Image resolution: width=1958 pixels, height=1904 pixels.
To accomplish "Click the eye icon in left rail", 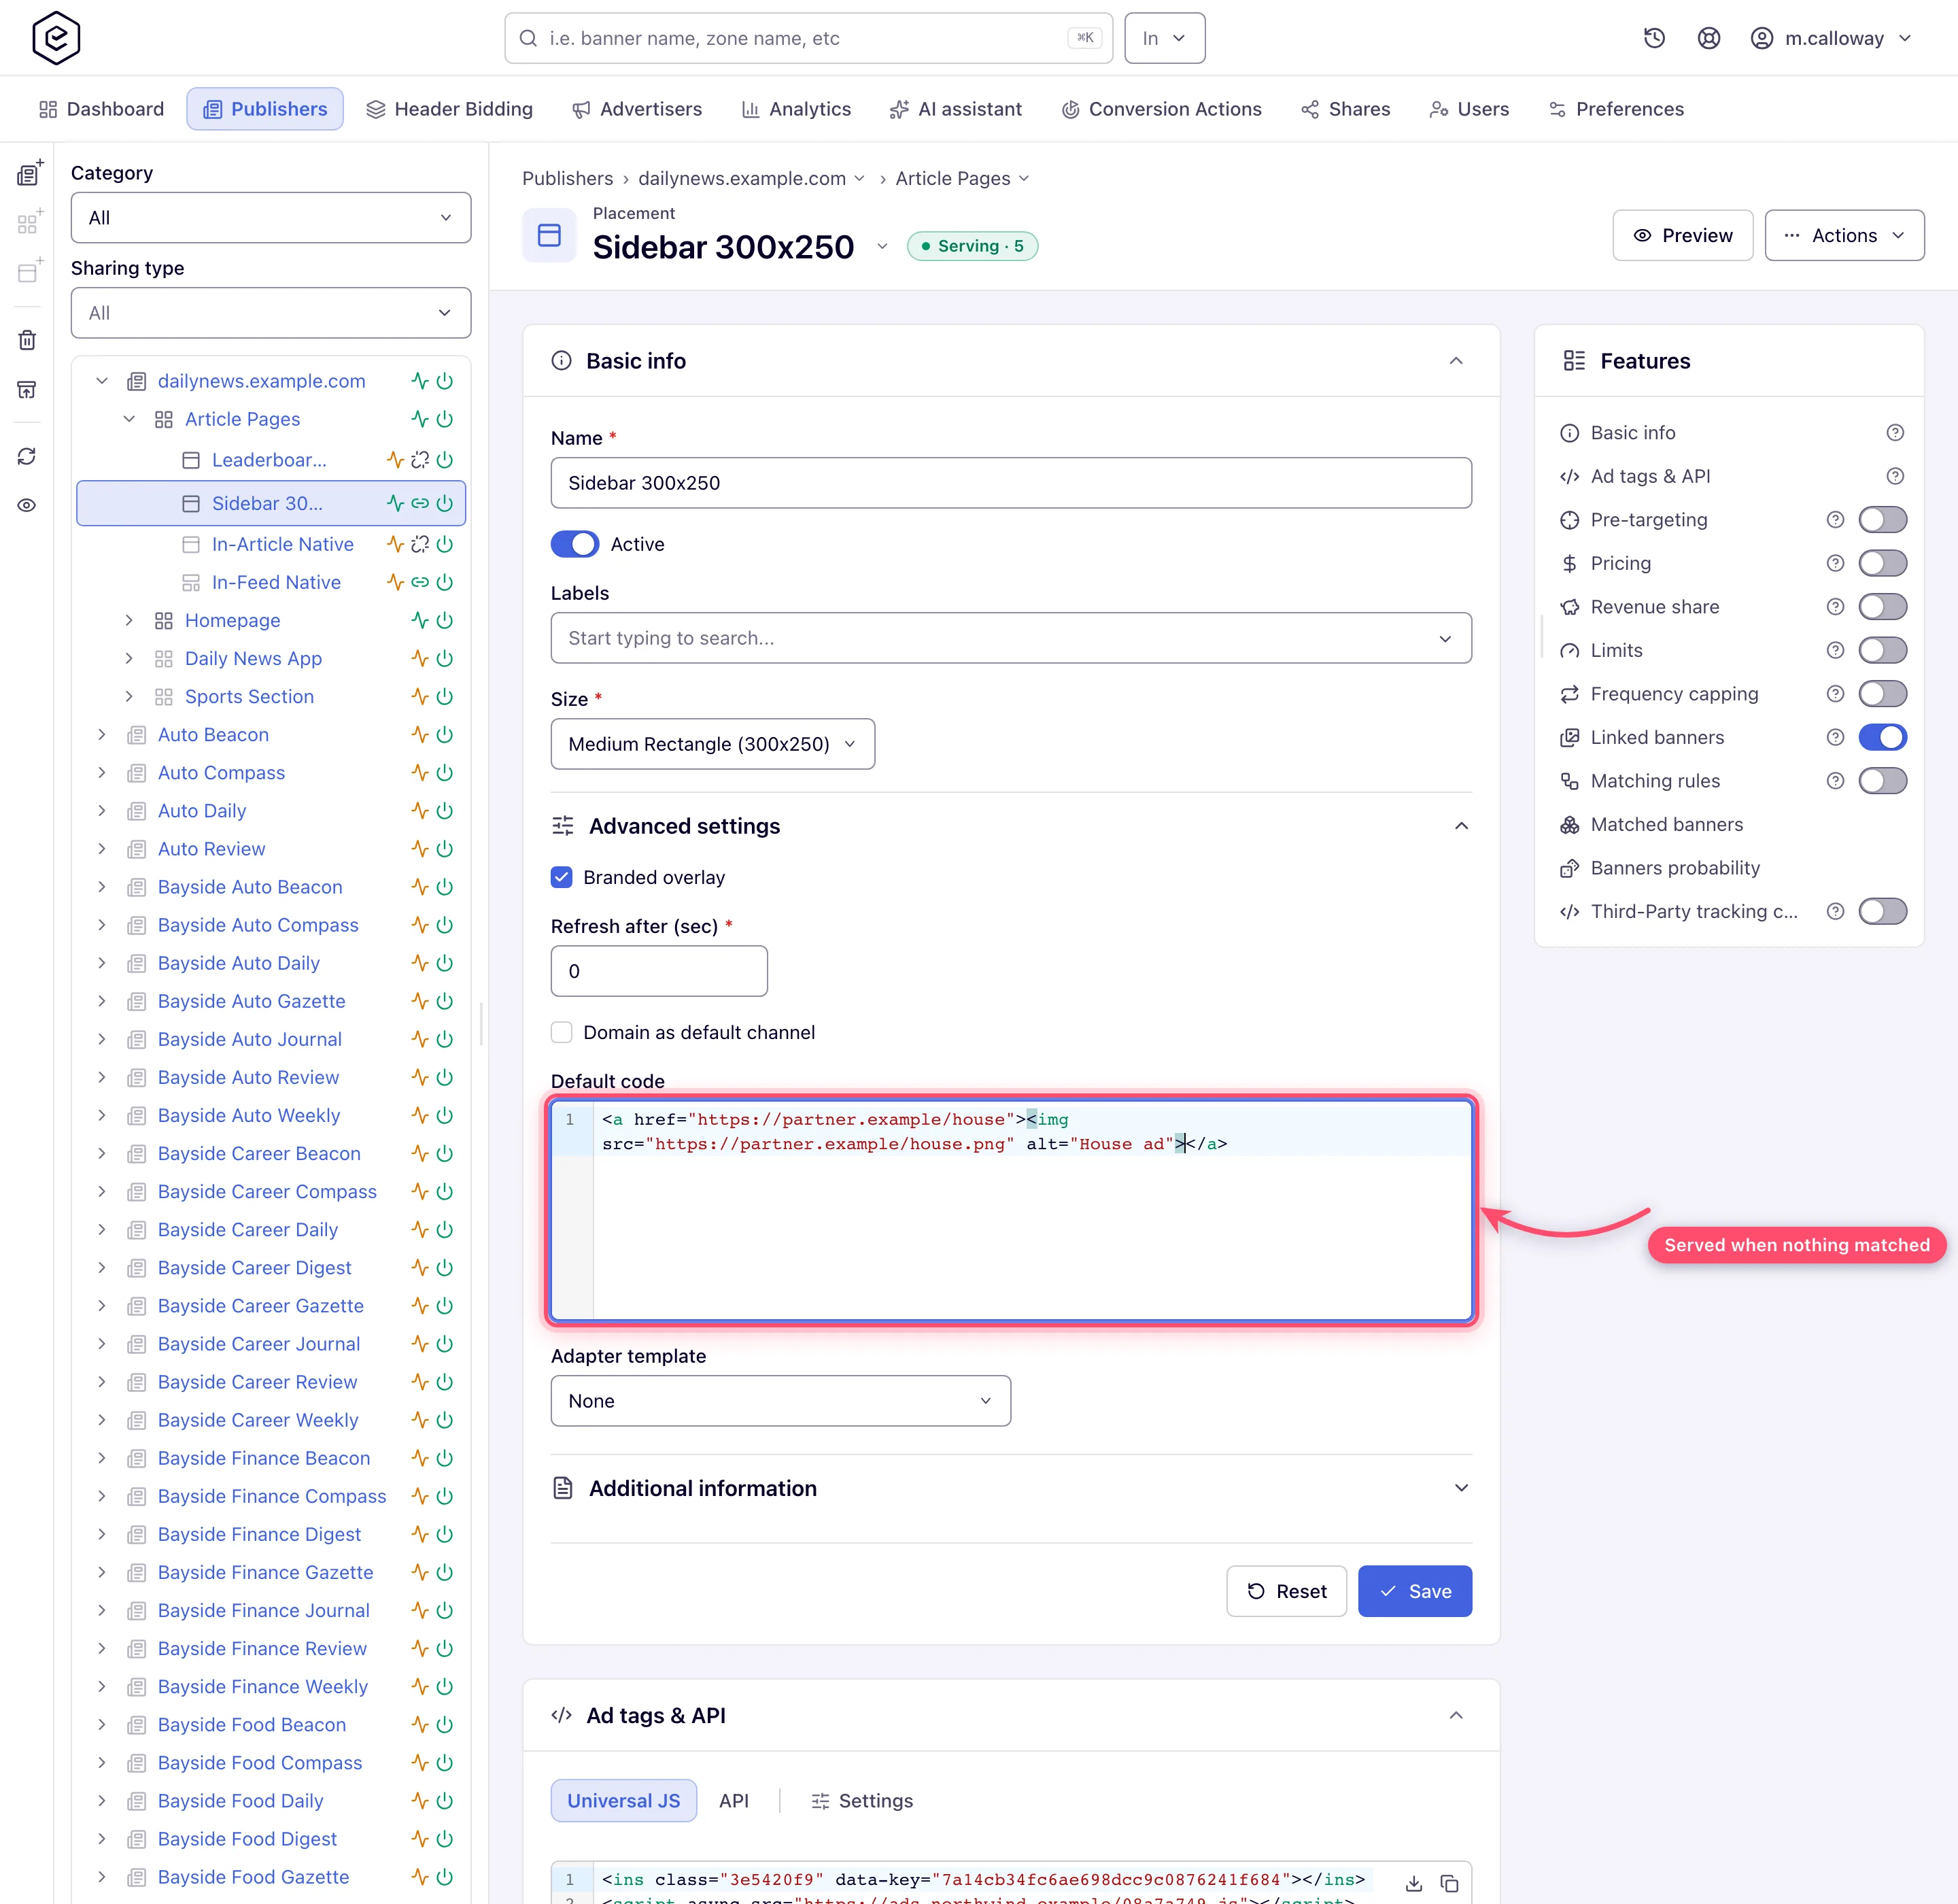I will point(27,505).
